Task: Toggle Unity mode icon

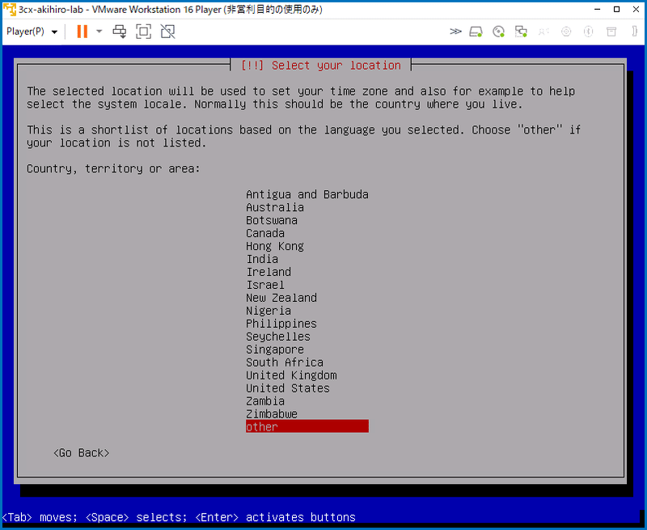Action: tap(167, 32)
